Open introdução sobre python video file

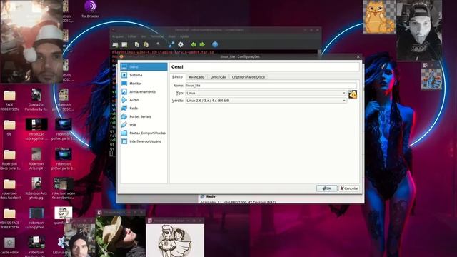[36, 129]
